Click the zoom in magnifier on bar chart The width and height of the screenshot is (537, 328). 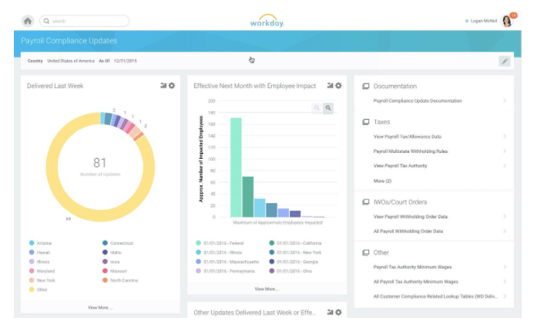tap(328, 108)
